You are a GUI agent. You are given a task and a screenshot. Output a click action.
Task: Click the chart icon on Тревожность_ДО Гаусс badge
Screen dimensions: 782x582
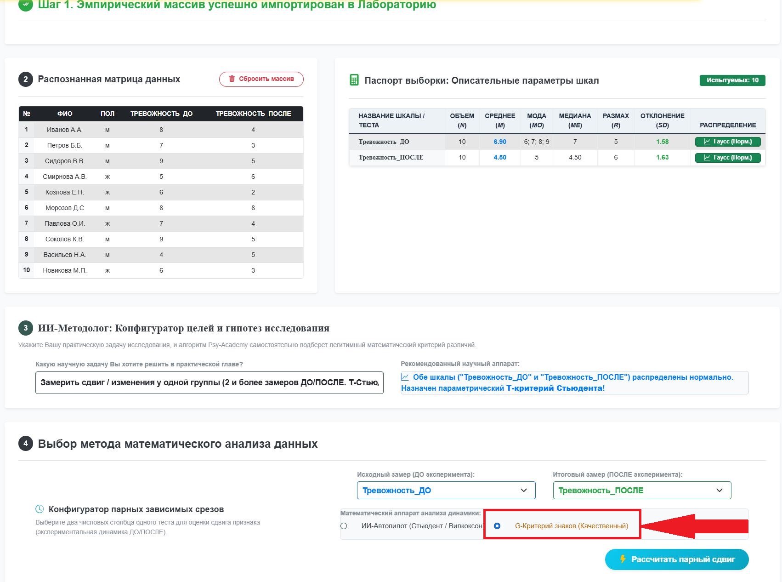click(707, 142)
